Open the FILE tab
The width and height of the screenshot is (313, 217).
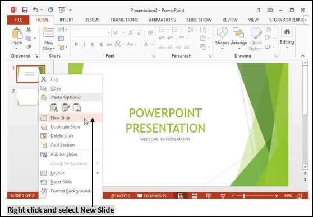[18, 20]
